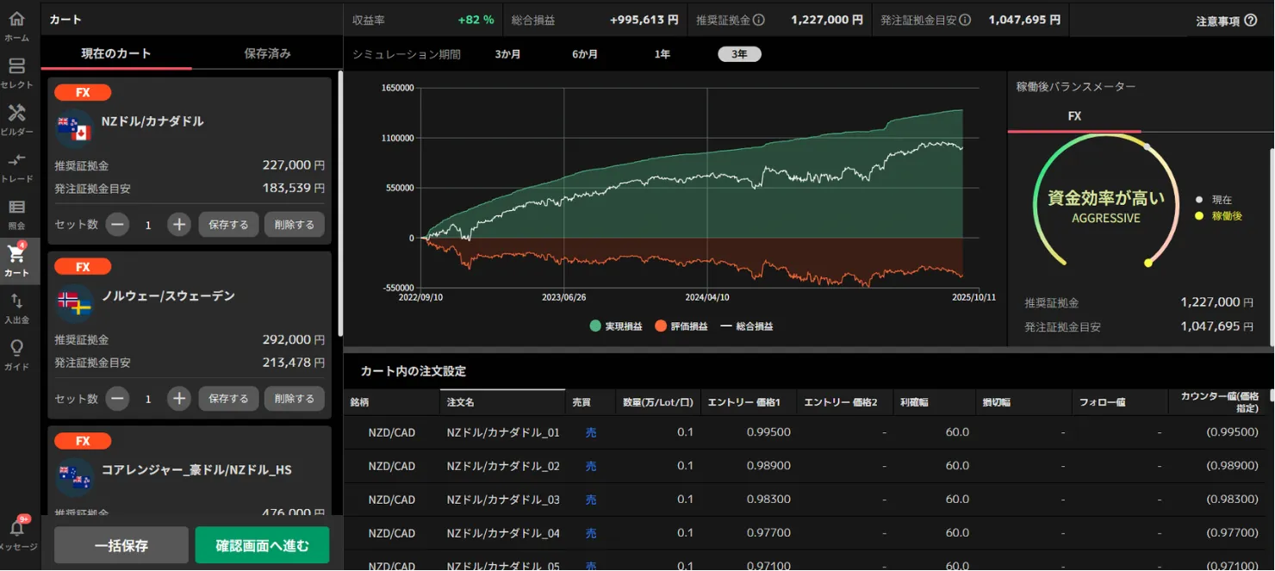Select the 1年 simulation period
Image resolution: width=1275 pixels, height=571 pixels.
coord(662,54)
